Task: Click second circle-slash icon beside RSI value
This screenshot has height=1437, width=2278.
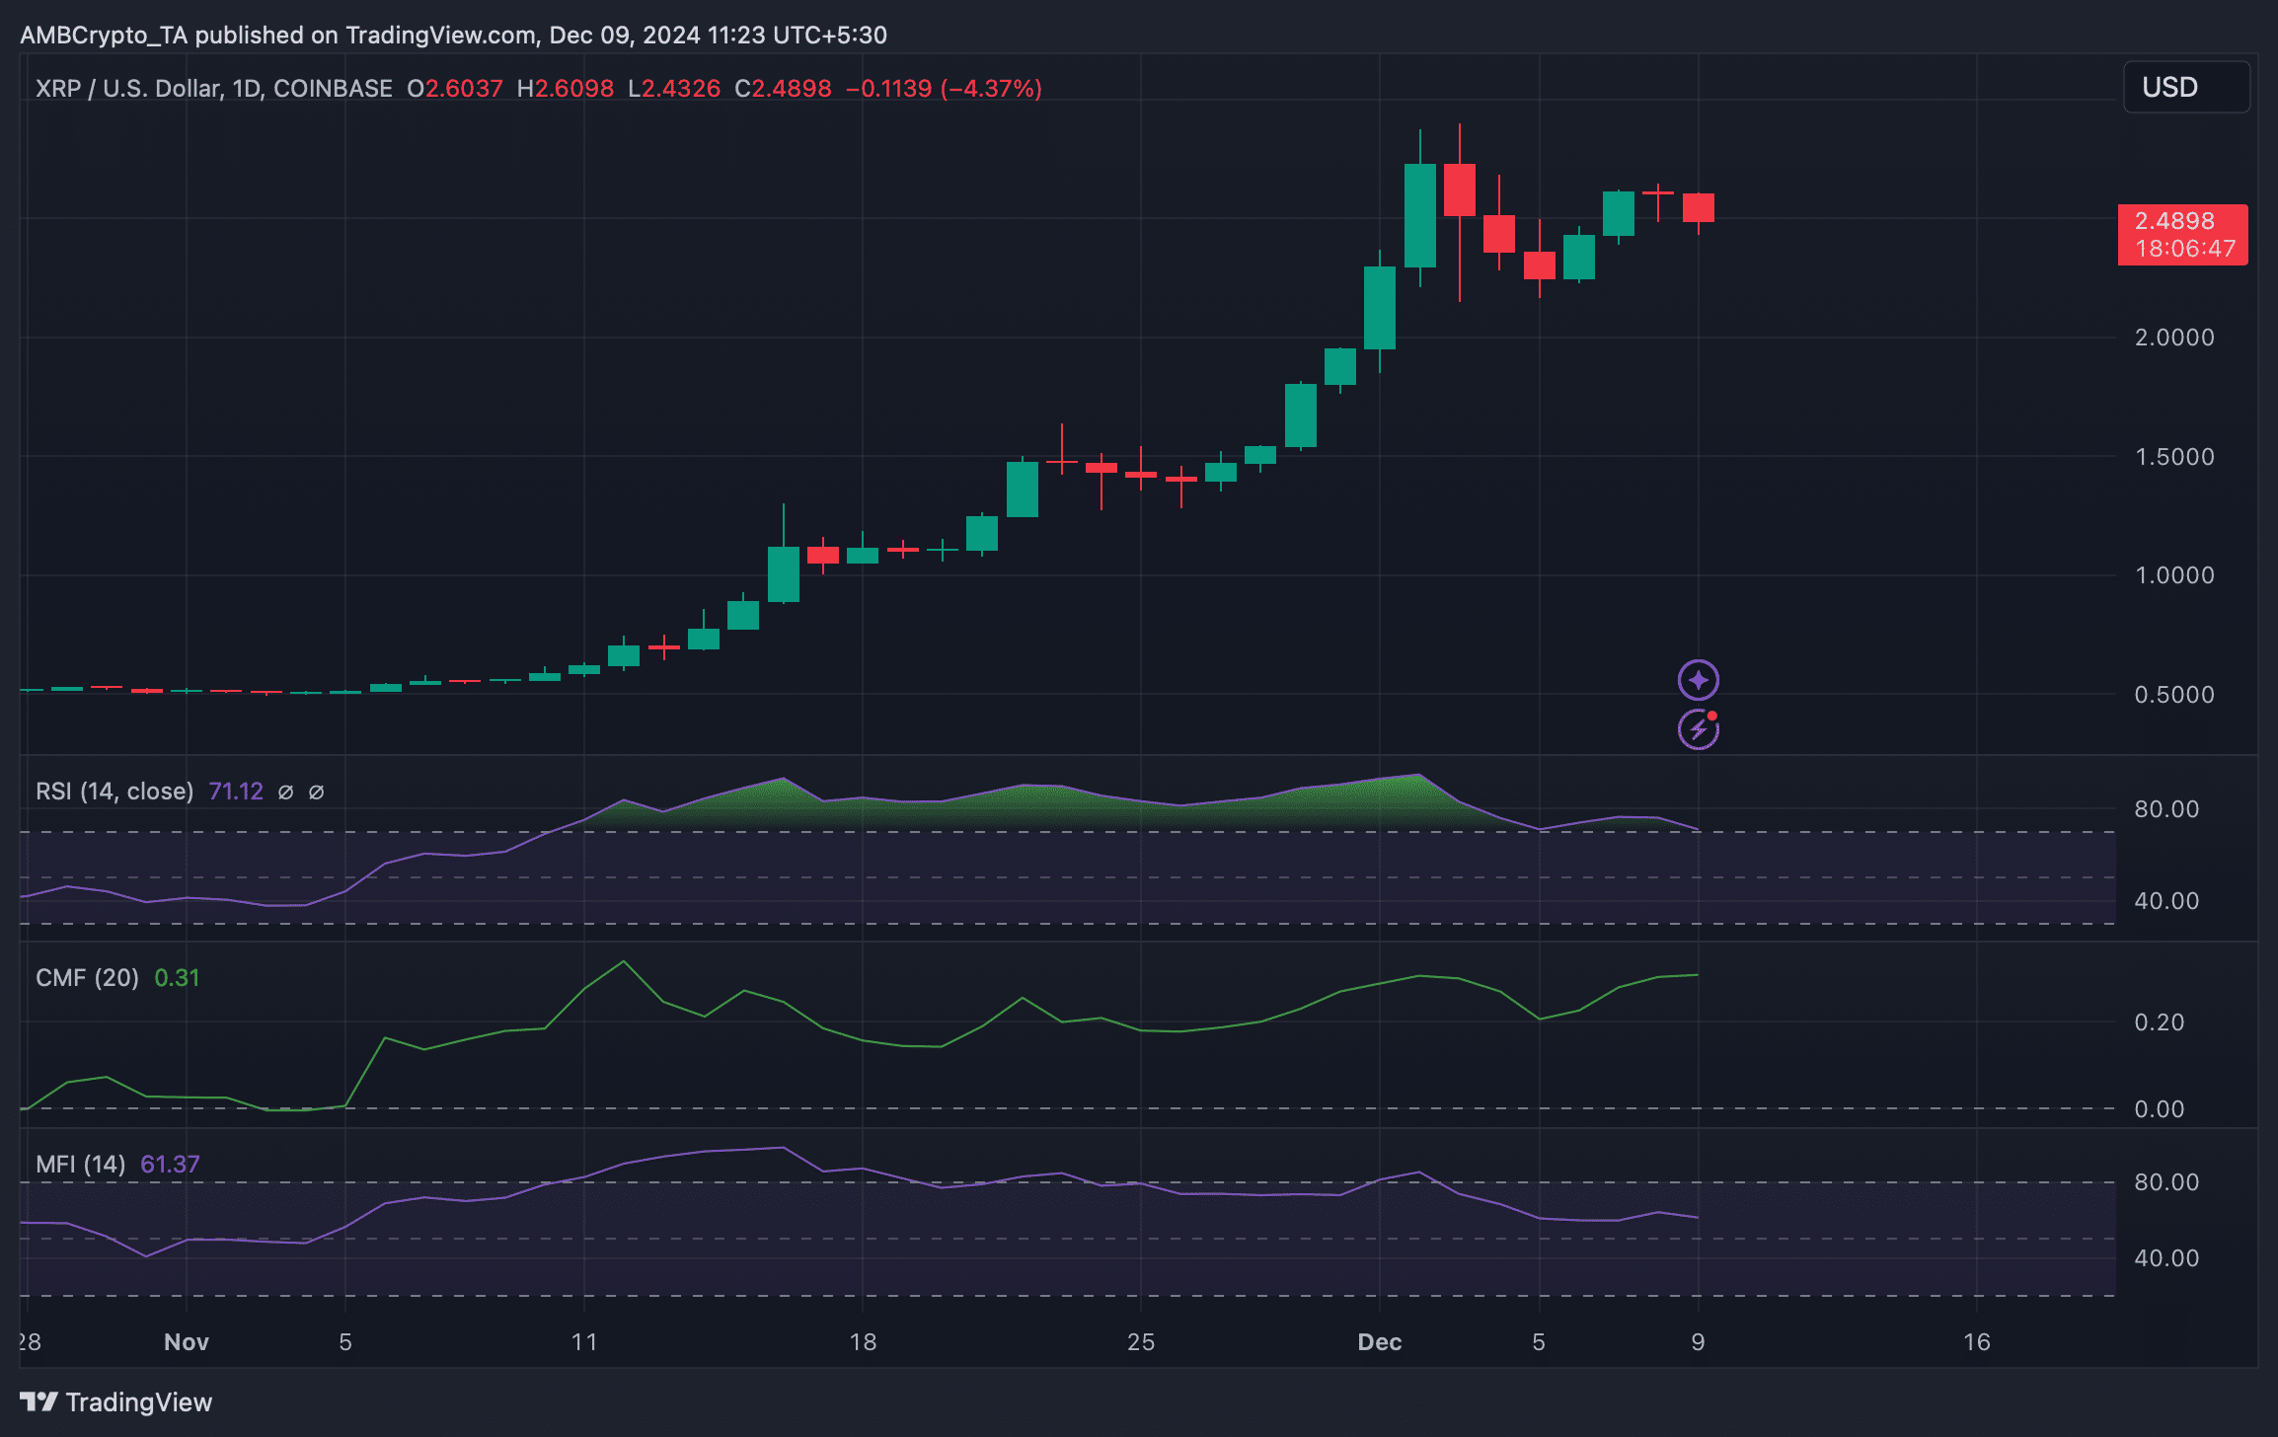Action: (316, 792)
